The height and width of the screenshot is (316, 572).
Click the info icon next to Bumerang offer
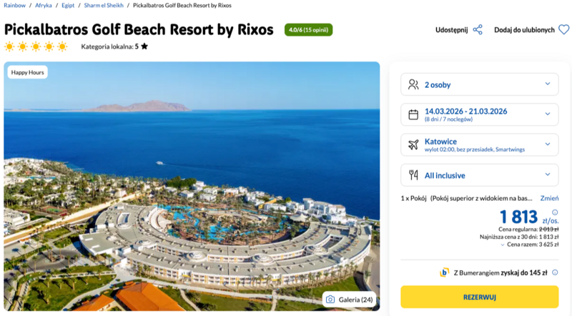(554, 272)
